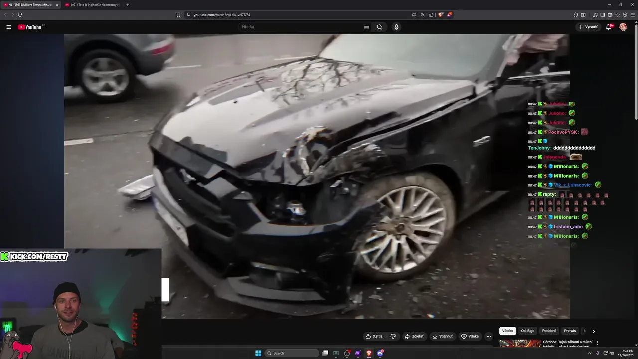This screenshot has width=638, height=359.
Task: Open Brave browser taskbar icon
Action: [x=369, y=353]
